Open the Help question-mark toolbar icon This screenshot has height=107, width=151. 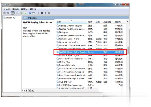click(x=30, y=13)
